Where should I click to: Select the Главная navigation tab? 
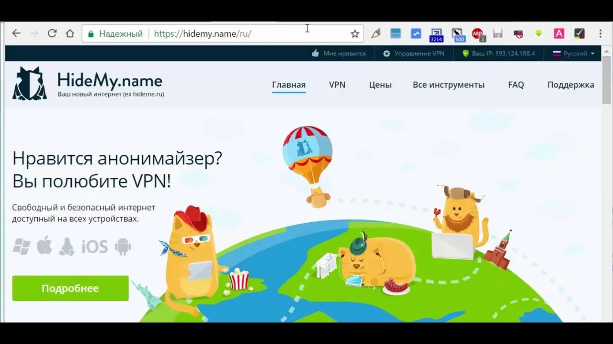coord(289,85)
